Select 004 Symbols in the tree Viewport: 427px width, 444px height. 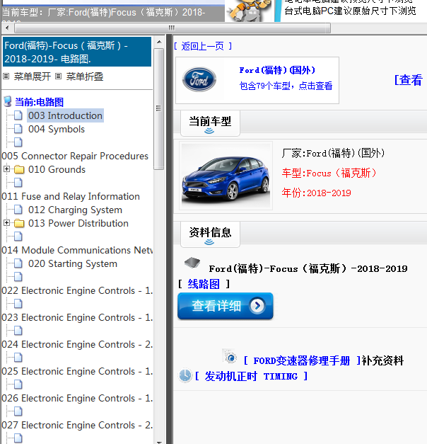[57, 129]
